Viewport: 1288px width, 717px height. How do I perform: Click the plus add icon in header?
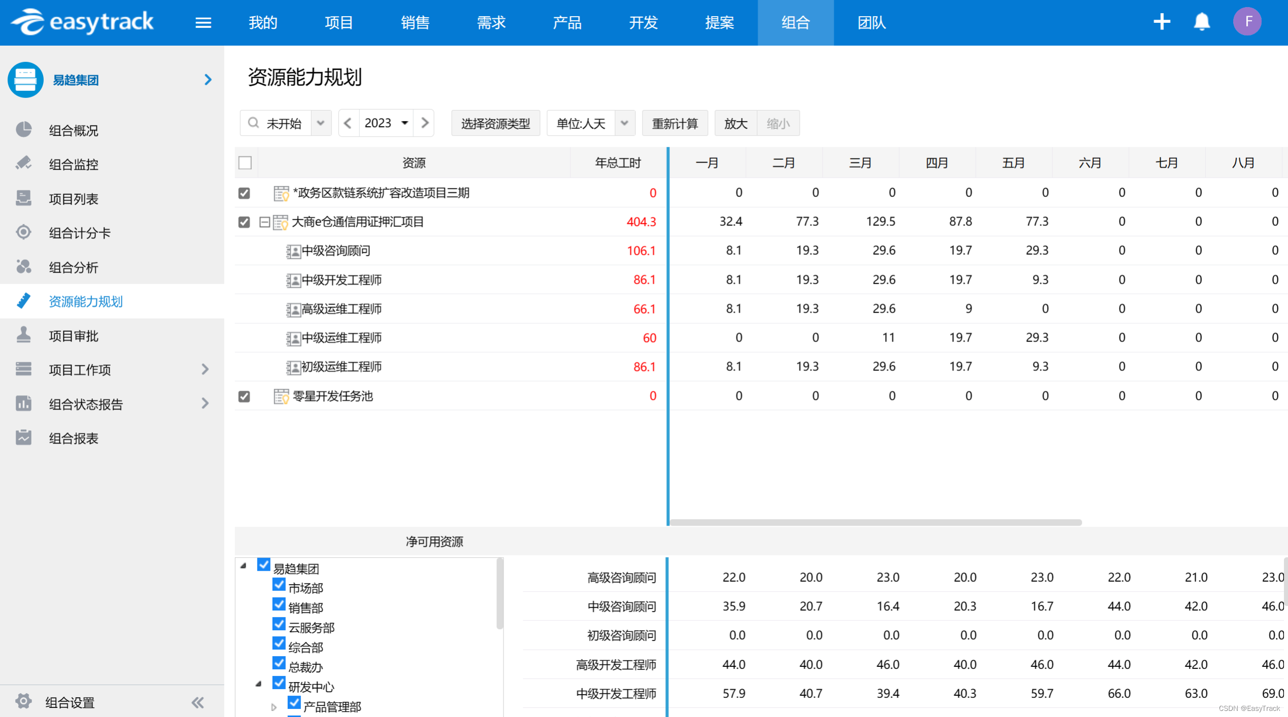point(1162,22)
